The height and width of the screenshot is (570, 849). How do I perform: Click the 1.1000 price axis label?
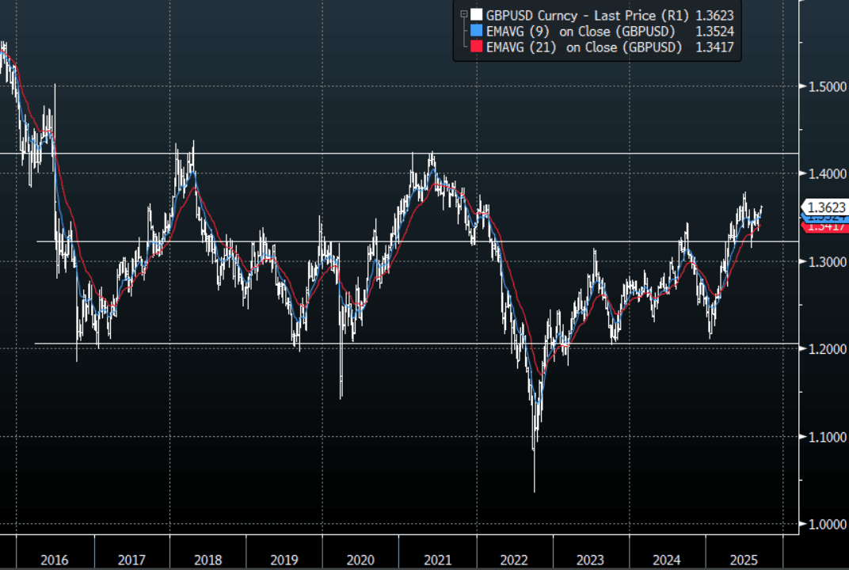coord(827,437)
